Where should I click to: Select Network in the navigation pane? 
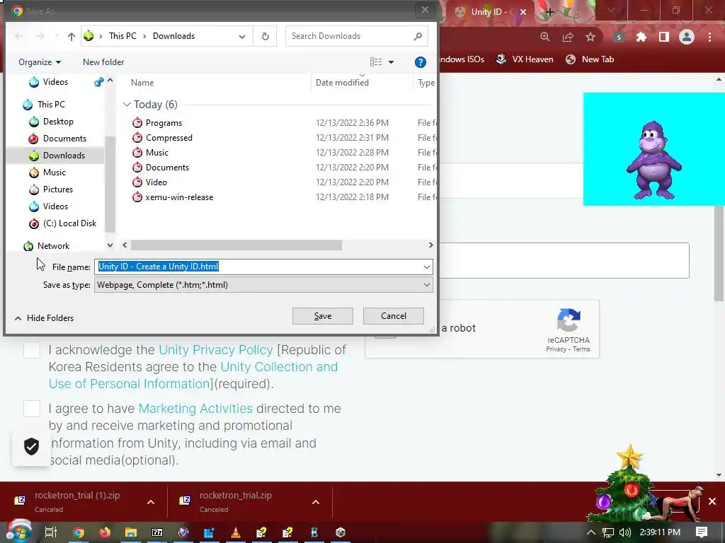click(53, 246)
